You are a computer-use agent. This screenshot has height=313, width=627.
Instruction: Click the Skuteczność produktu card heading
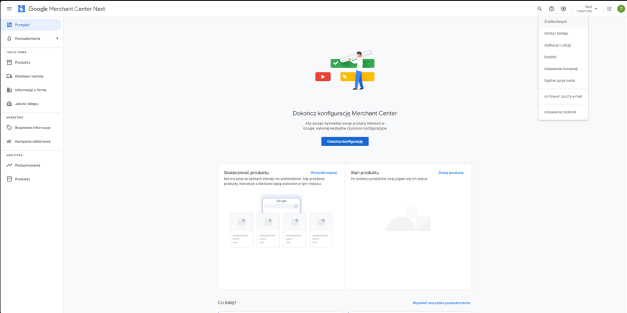[x=246, y=173]
